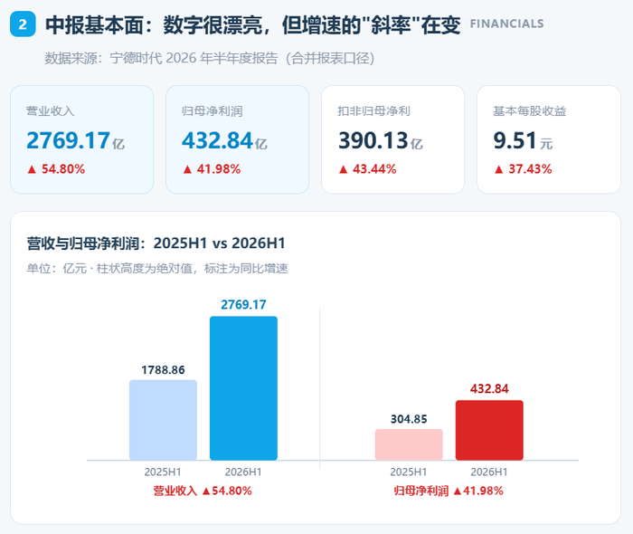This screenshot has width=633, height=534.
Task: Click the 2769.17 bar value label
Action: pos(243,305)
